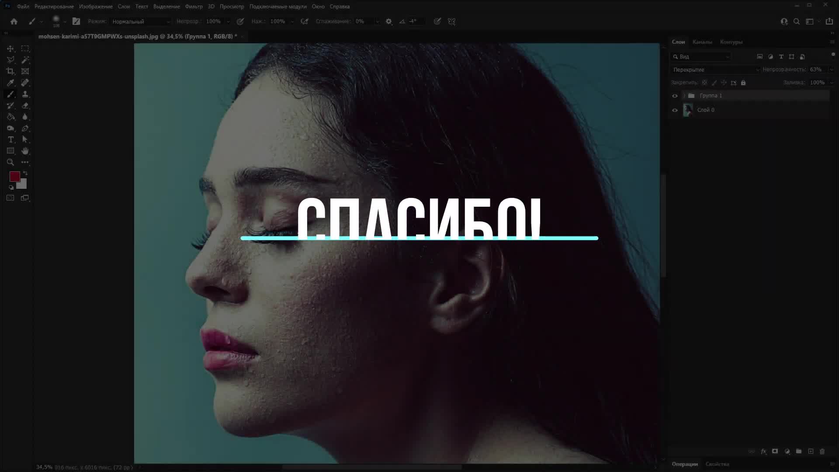Select the Clone Stamp tool
839x472 pixels.
(x=25, y=94)
